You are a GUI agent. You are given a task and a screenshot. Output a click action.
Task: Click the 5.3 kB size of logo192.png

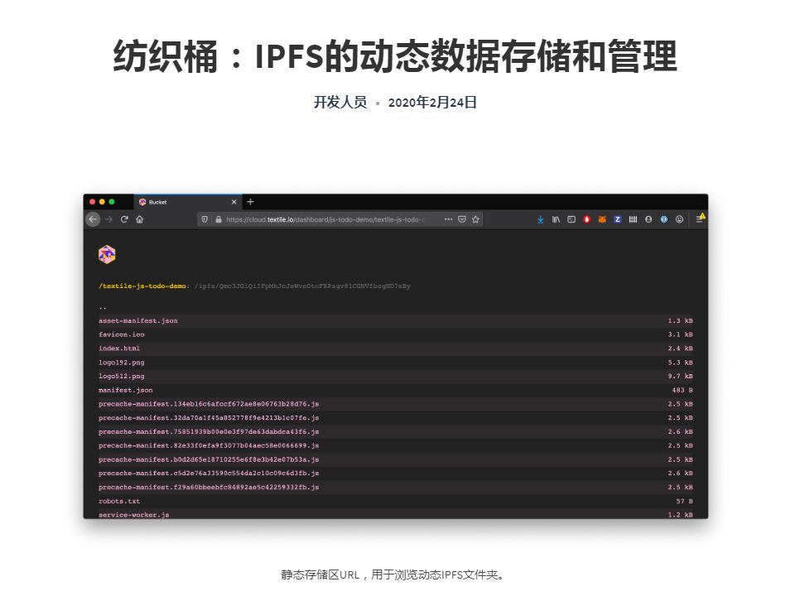tap(680, 363)
